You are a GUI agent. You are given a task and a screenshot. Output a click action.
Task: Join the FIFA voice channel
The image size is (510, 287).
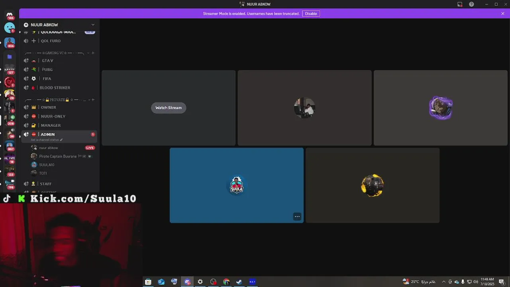(x=59, y=79)
